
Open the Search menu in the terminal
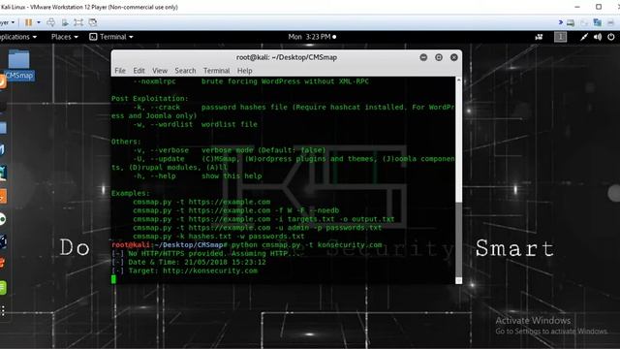click(185, 71)
